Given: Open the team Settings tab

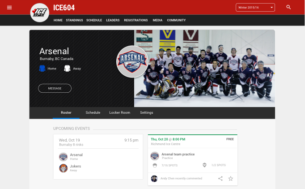Looking at the screenshot, I should 147,112.
